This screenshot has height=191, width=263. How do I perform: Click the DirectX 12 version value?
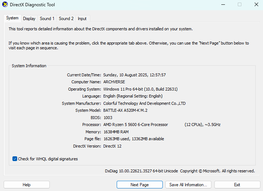pos(112,146)
